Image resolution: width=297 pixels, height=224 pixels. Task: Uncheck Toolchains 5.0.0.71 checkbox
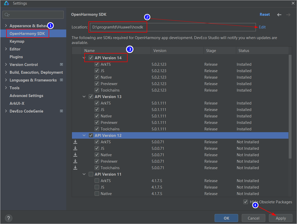point(97,168)
